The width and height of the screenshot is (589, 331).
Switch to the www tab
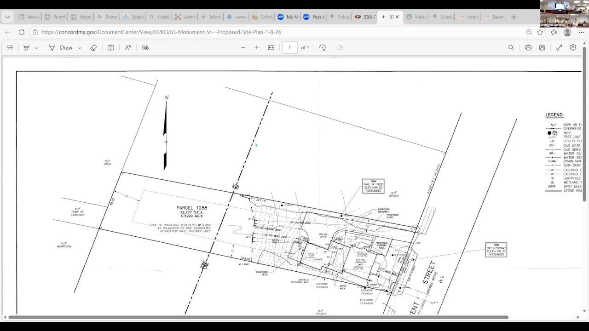click(237, 17)
